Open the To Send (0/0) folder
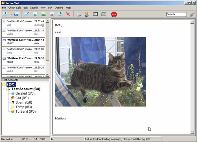Image resolution: width=197 pixels, height=142 pixels. (25, 112)
